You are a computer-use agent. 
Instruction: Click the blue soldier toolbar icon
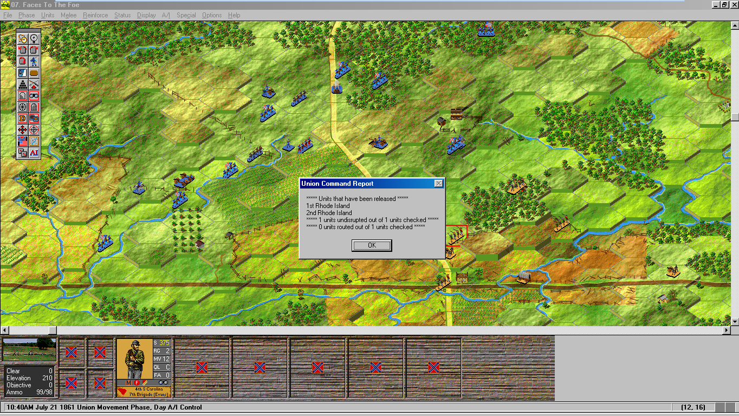(34, 61)
